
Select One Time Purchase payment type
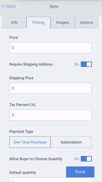coord(30,142)
